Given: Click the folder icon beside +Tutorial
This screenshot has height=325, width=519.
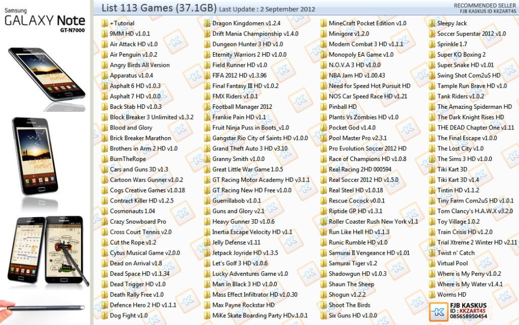Looking at the screenshot, I should [104, 23].
